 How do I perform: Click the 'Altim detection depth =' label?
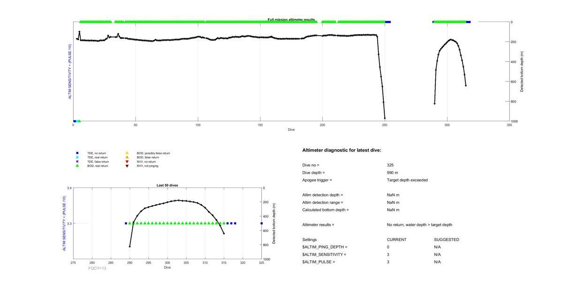click(322, 195)
